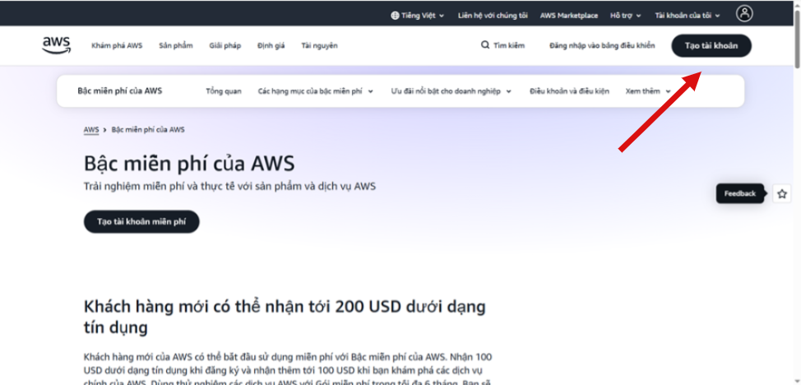Viewport: 801px width, 385px height.
Task: Click the AWS breadcrumb link
Action: (x=91, y=130)
